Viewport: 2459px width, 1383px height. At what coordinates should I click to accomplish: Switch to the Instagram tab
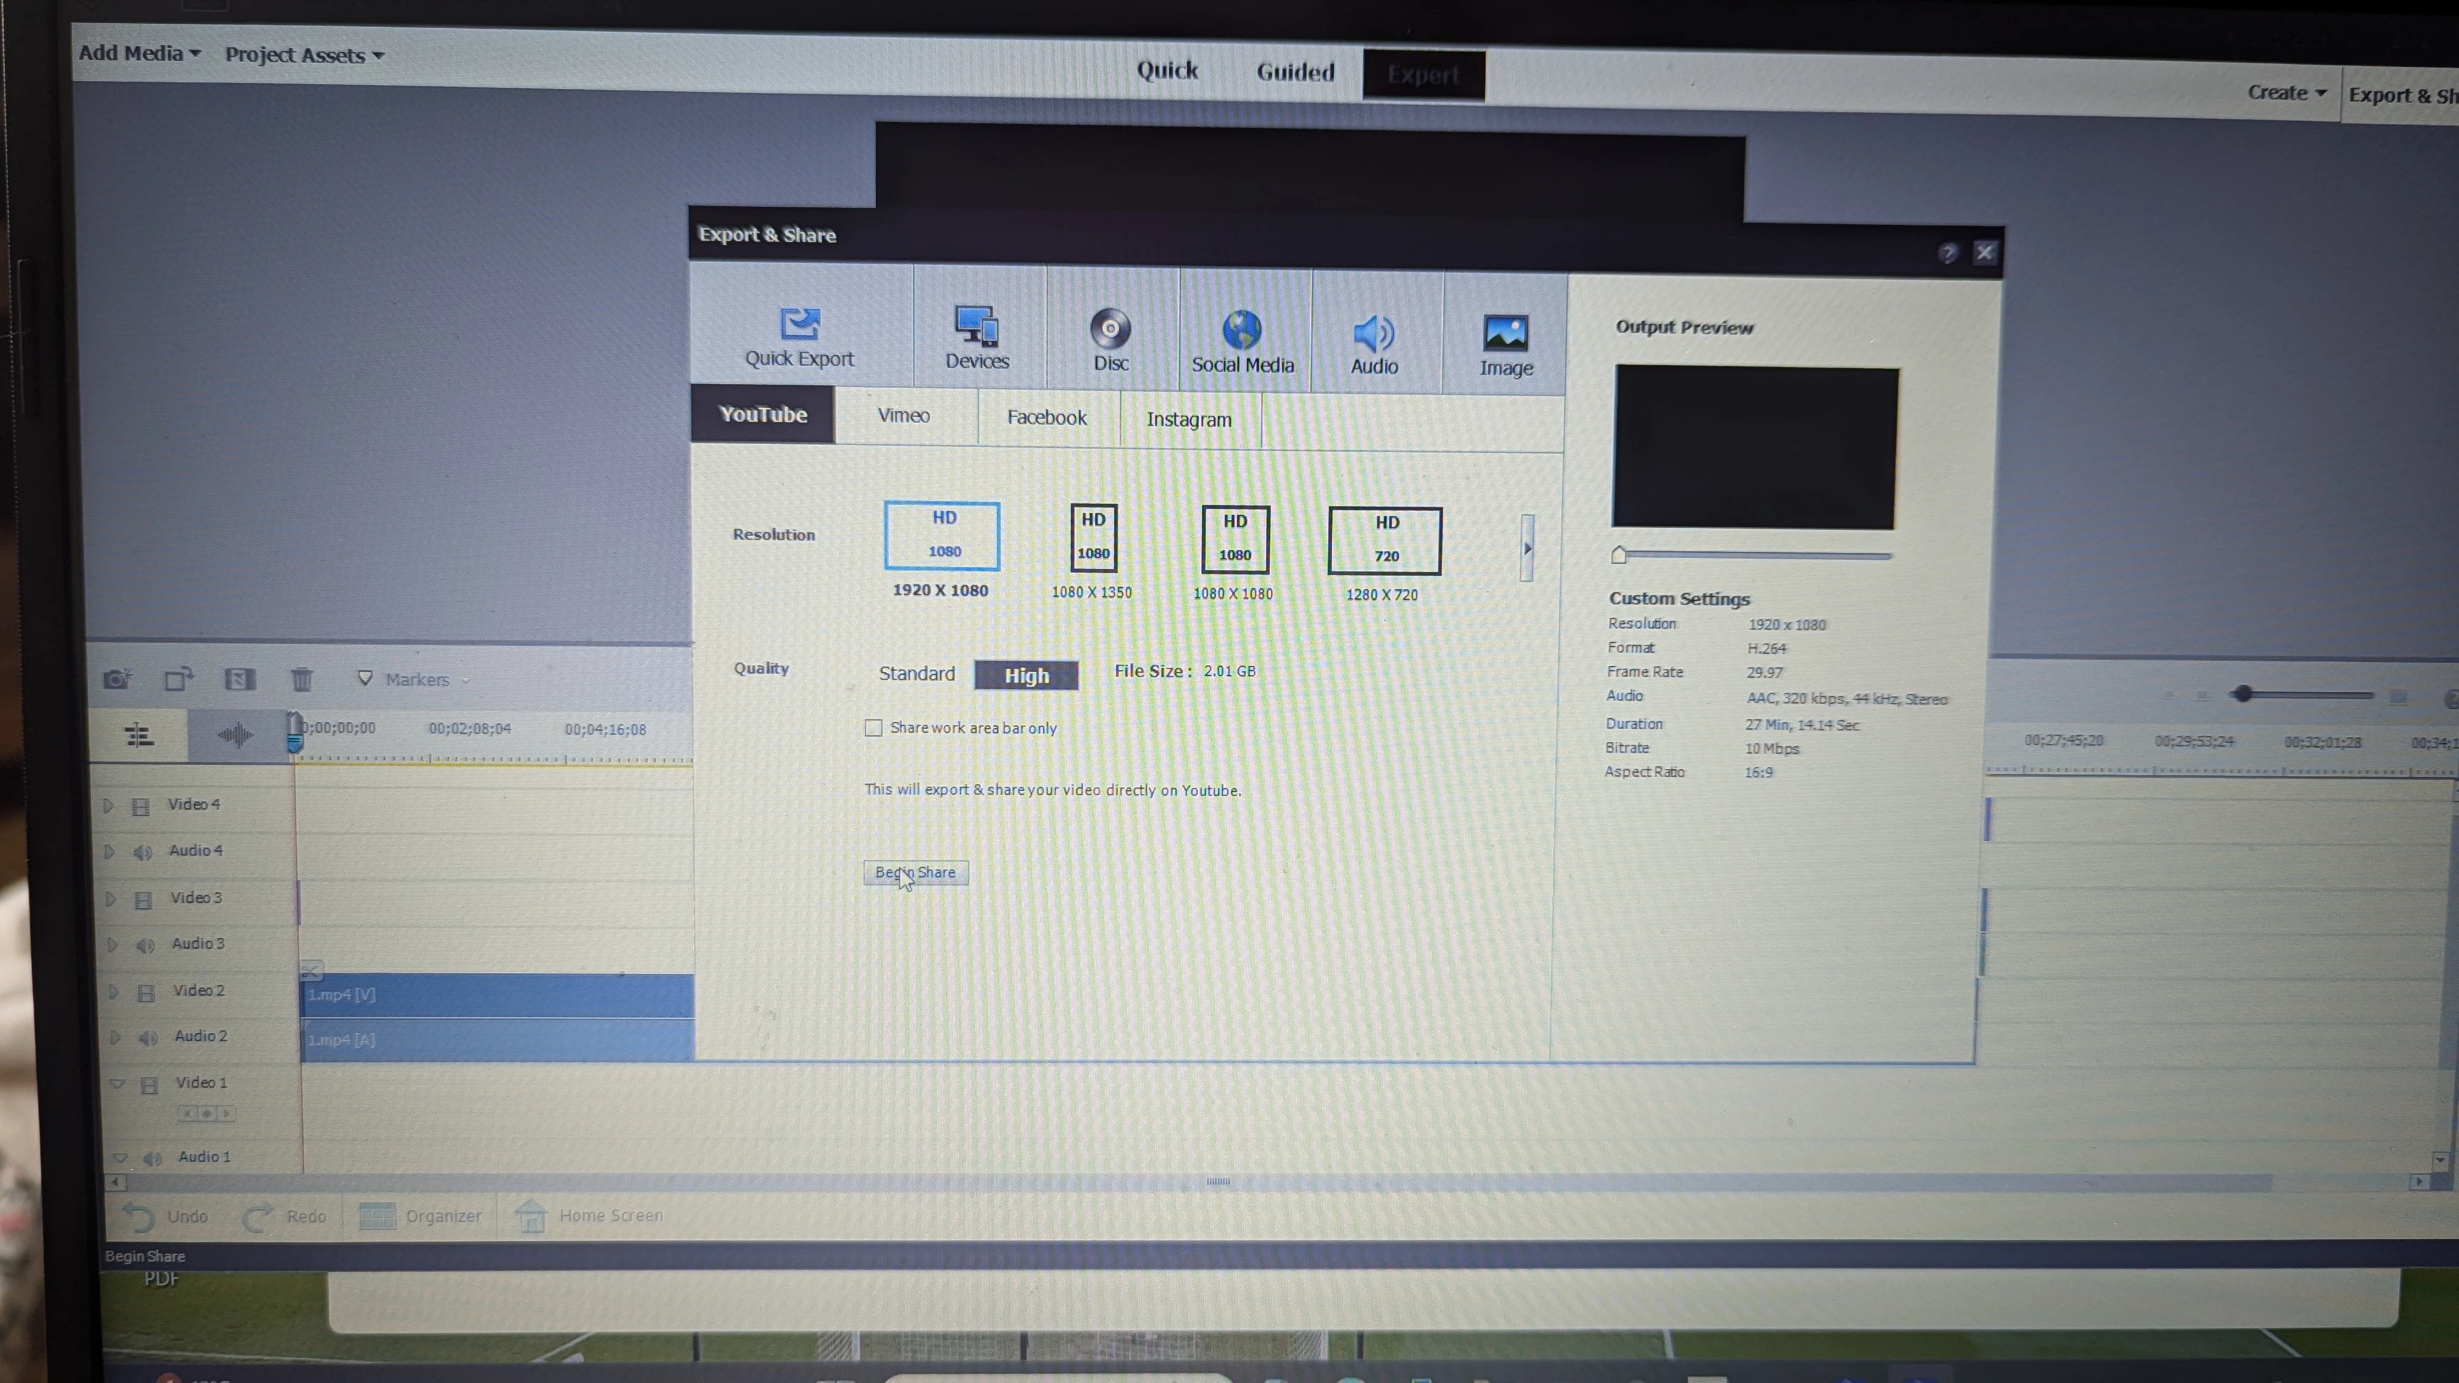pyautogui.click(x=1189, y=420)
